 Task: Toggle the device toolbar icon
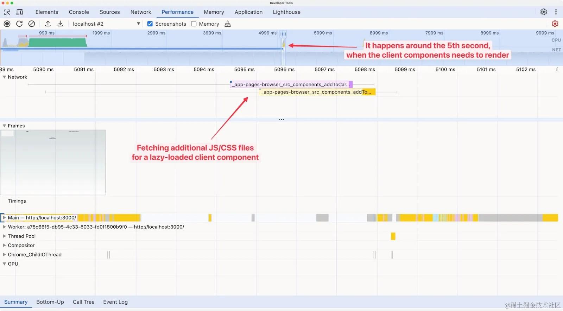pos(20,12)
